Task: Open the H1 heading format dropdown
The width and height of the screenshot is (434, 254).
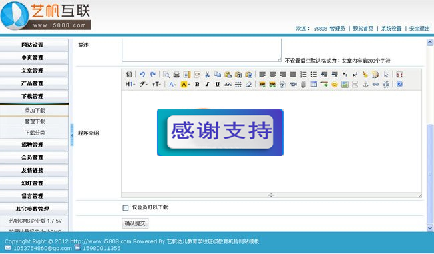Action: 130,84
